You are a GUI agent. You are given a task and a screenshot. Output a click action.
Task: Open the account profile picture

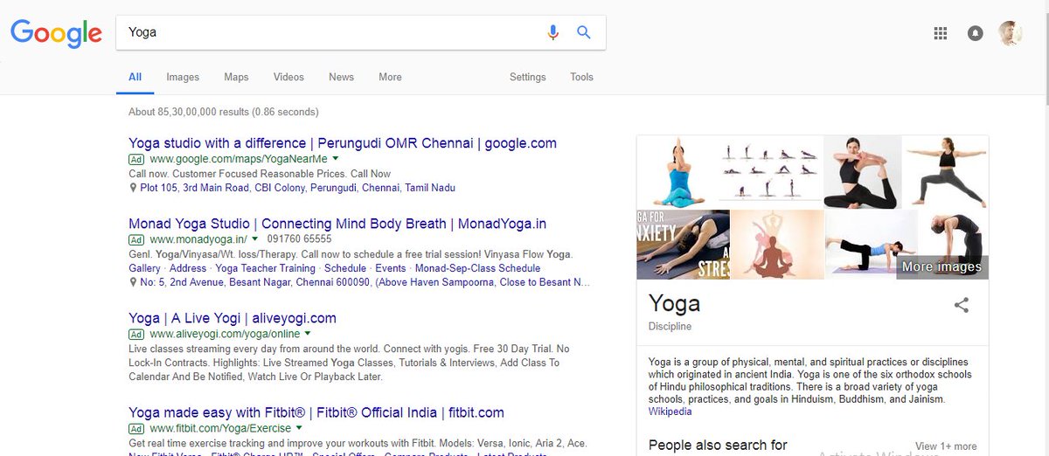click(1011, 33)
